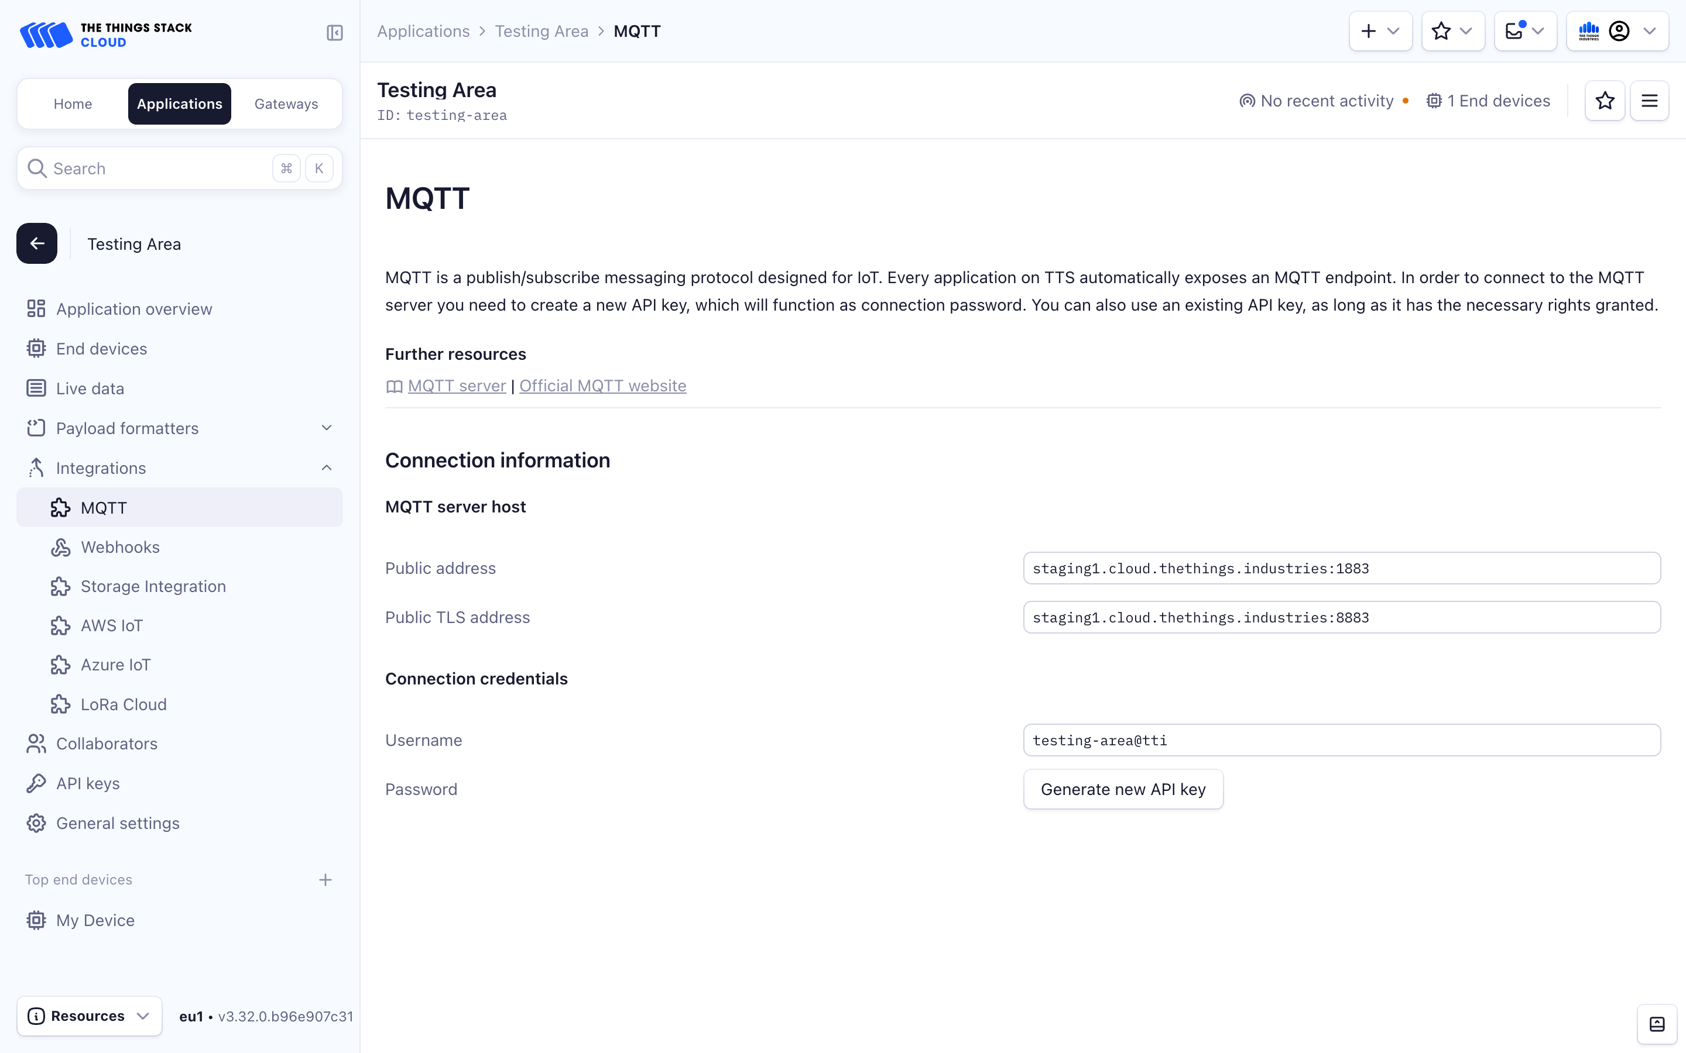This screenshot has height=1053, width=1686.
Task: Open the Official MQTT website link
Action: pos(602,385)
